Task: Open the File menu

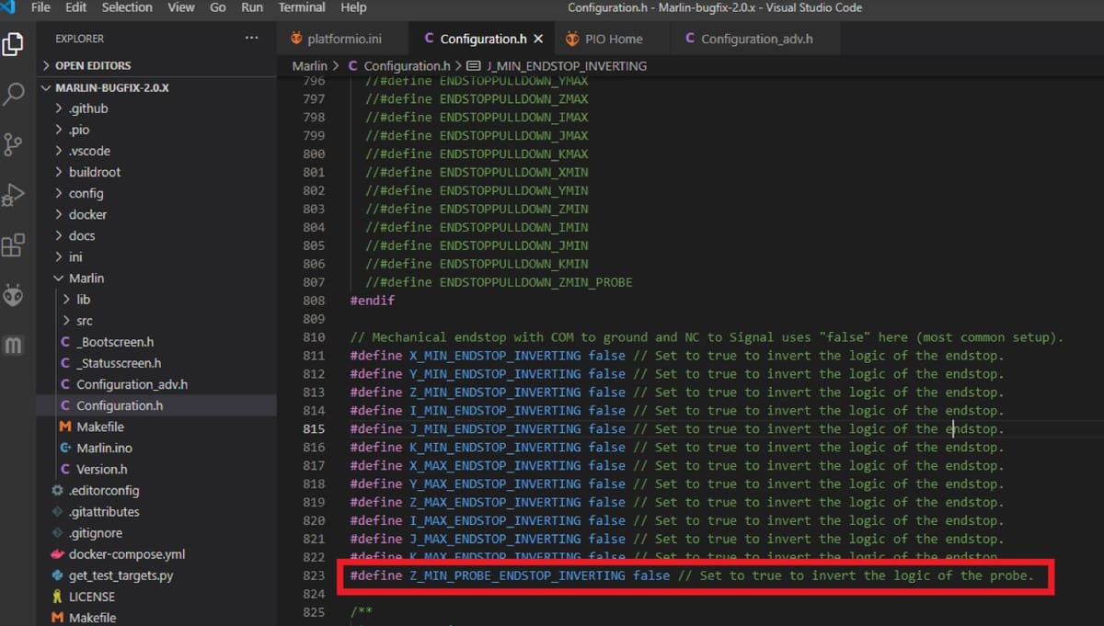Action: coord(40,7)
